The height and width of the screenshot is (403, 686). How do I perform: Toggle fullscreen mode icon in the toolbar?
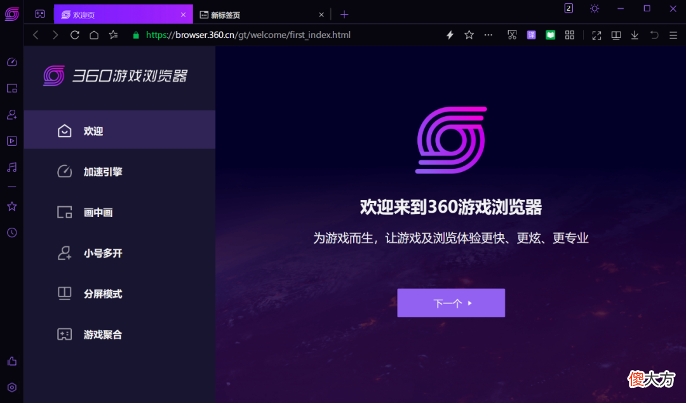tap(596, 36)
